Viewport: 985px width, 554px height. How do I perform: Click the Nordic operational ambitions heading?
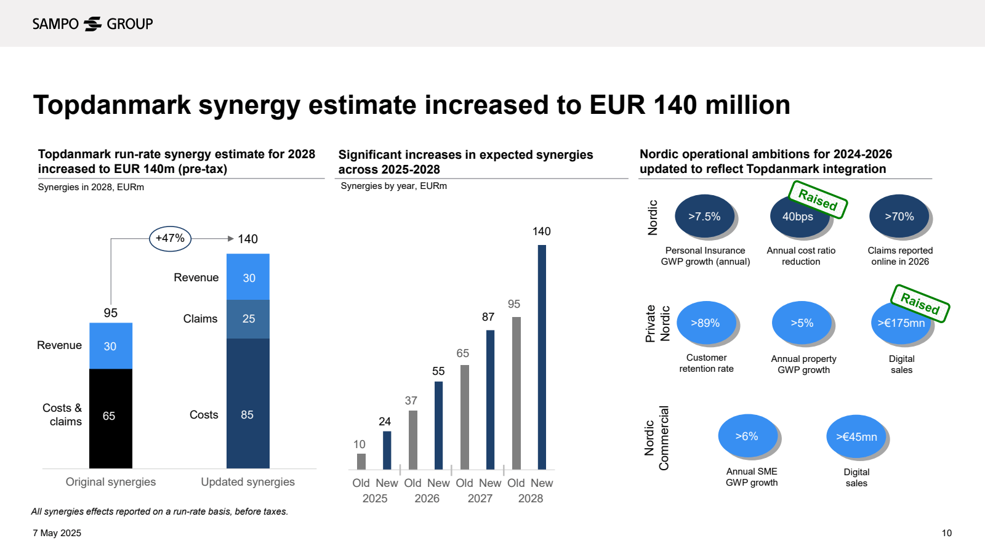point(766,161)
